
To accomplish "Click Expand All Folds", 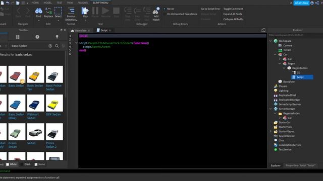I will [x=233, y=14].
